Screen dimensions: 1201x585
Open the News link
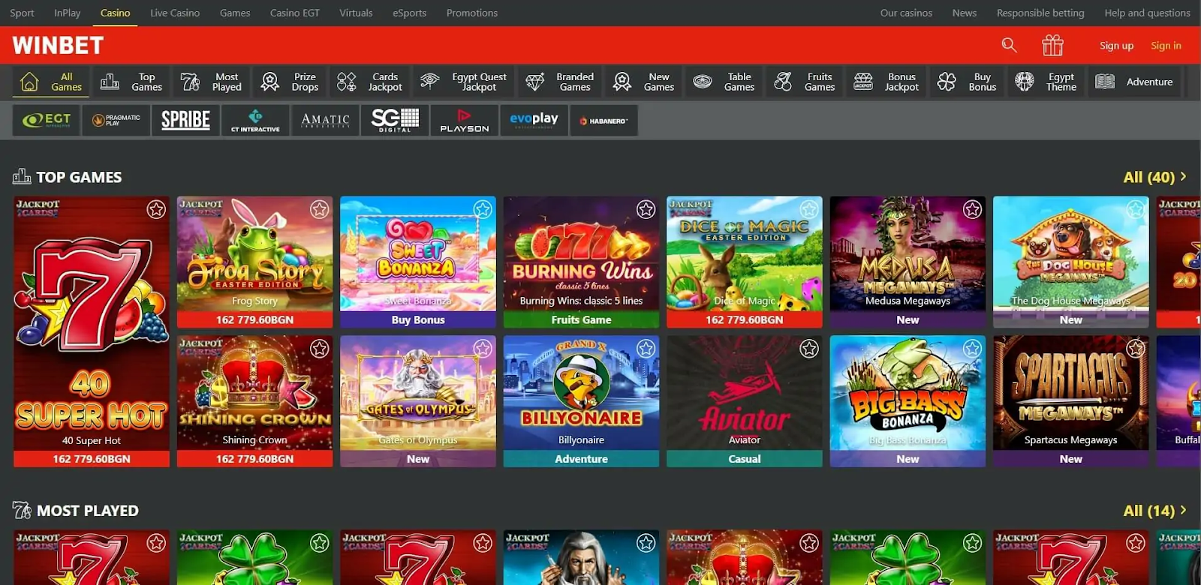tap(964, 13)
